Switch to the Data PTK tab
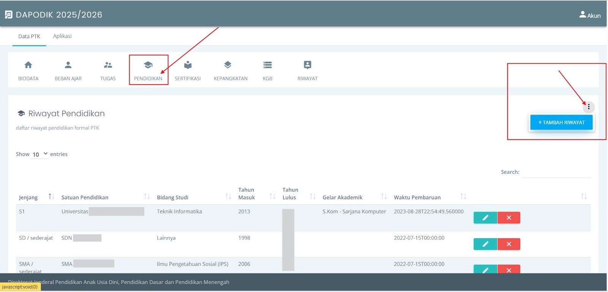Screen dimensions: 608x292 (x=29, y=36)
